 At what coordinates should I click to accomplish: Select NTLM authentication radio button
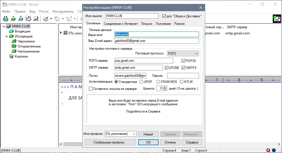coord(181,82)
